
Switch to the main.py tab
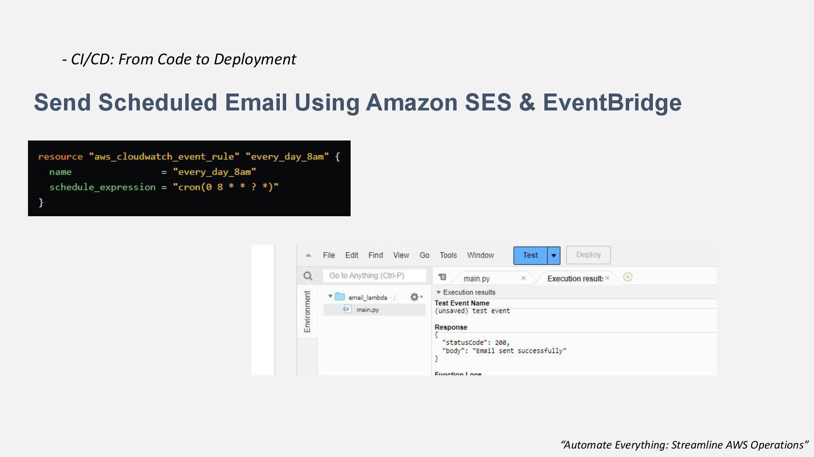click(477, 278)
